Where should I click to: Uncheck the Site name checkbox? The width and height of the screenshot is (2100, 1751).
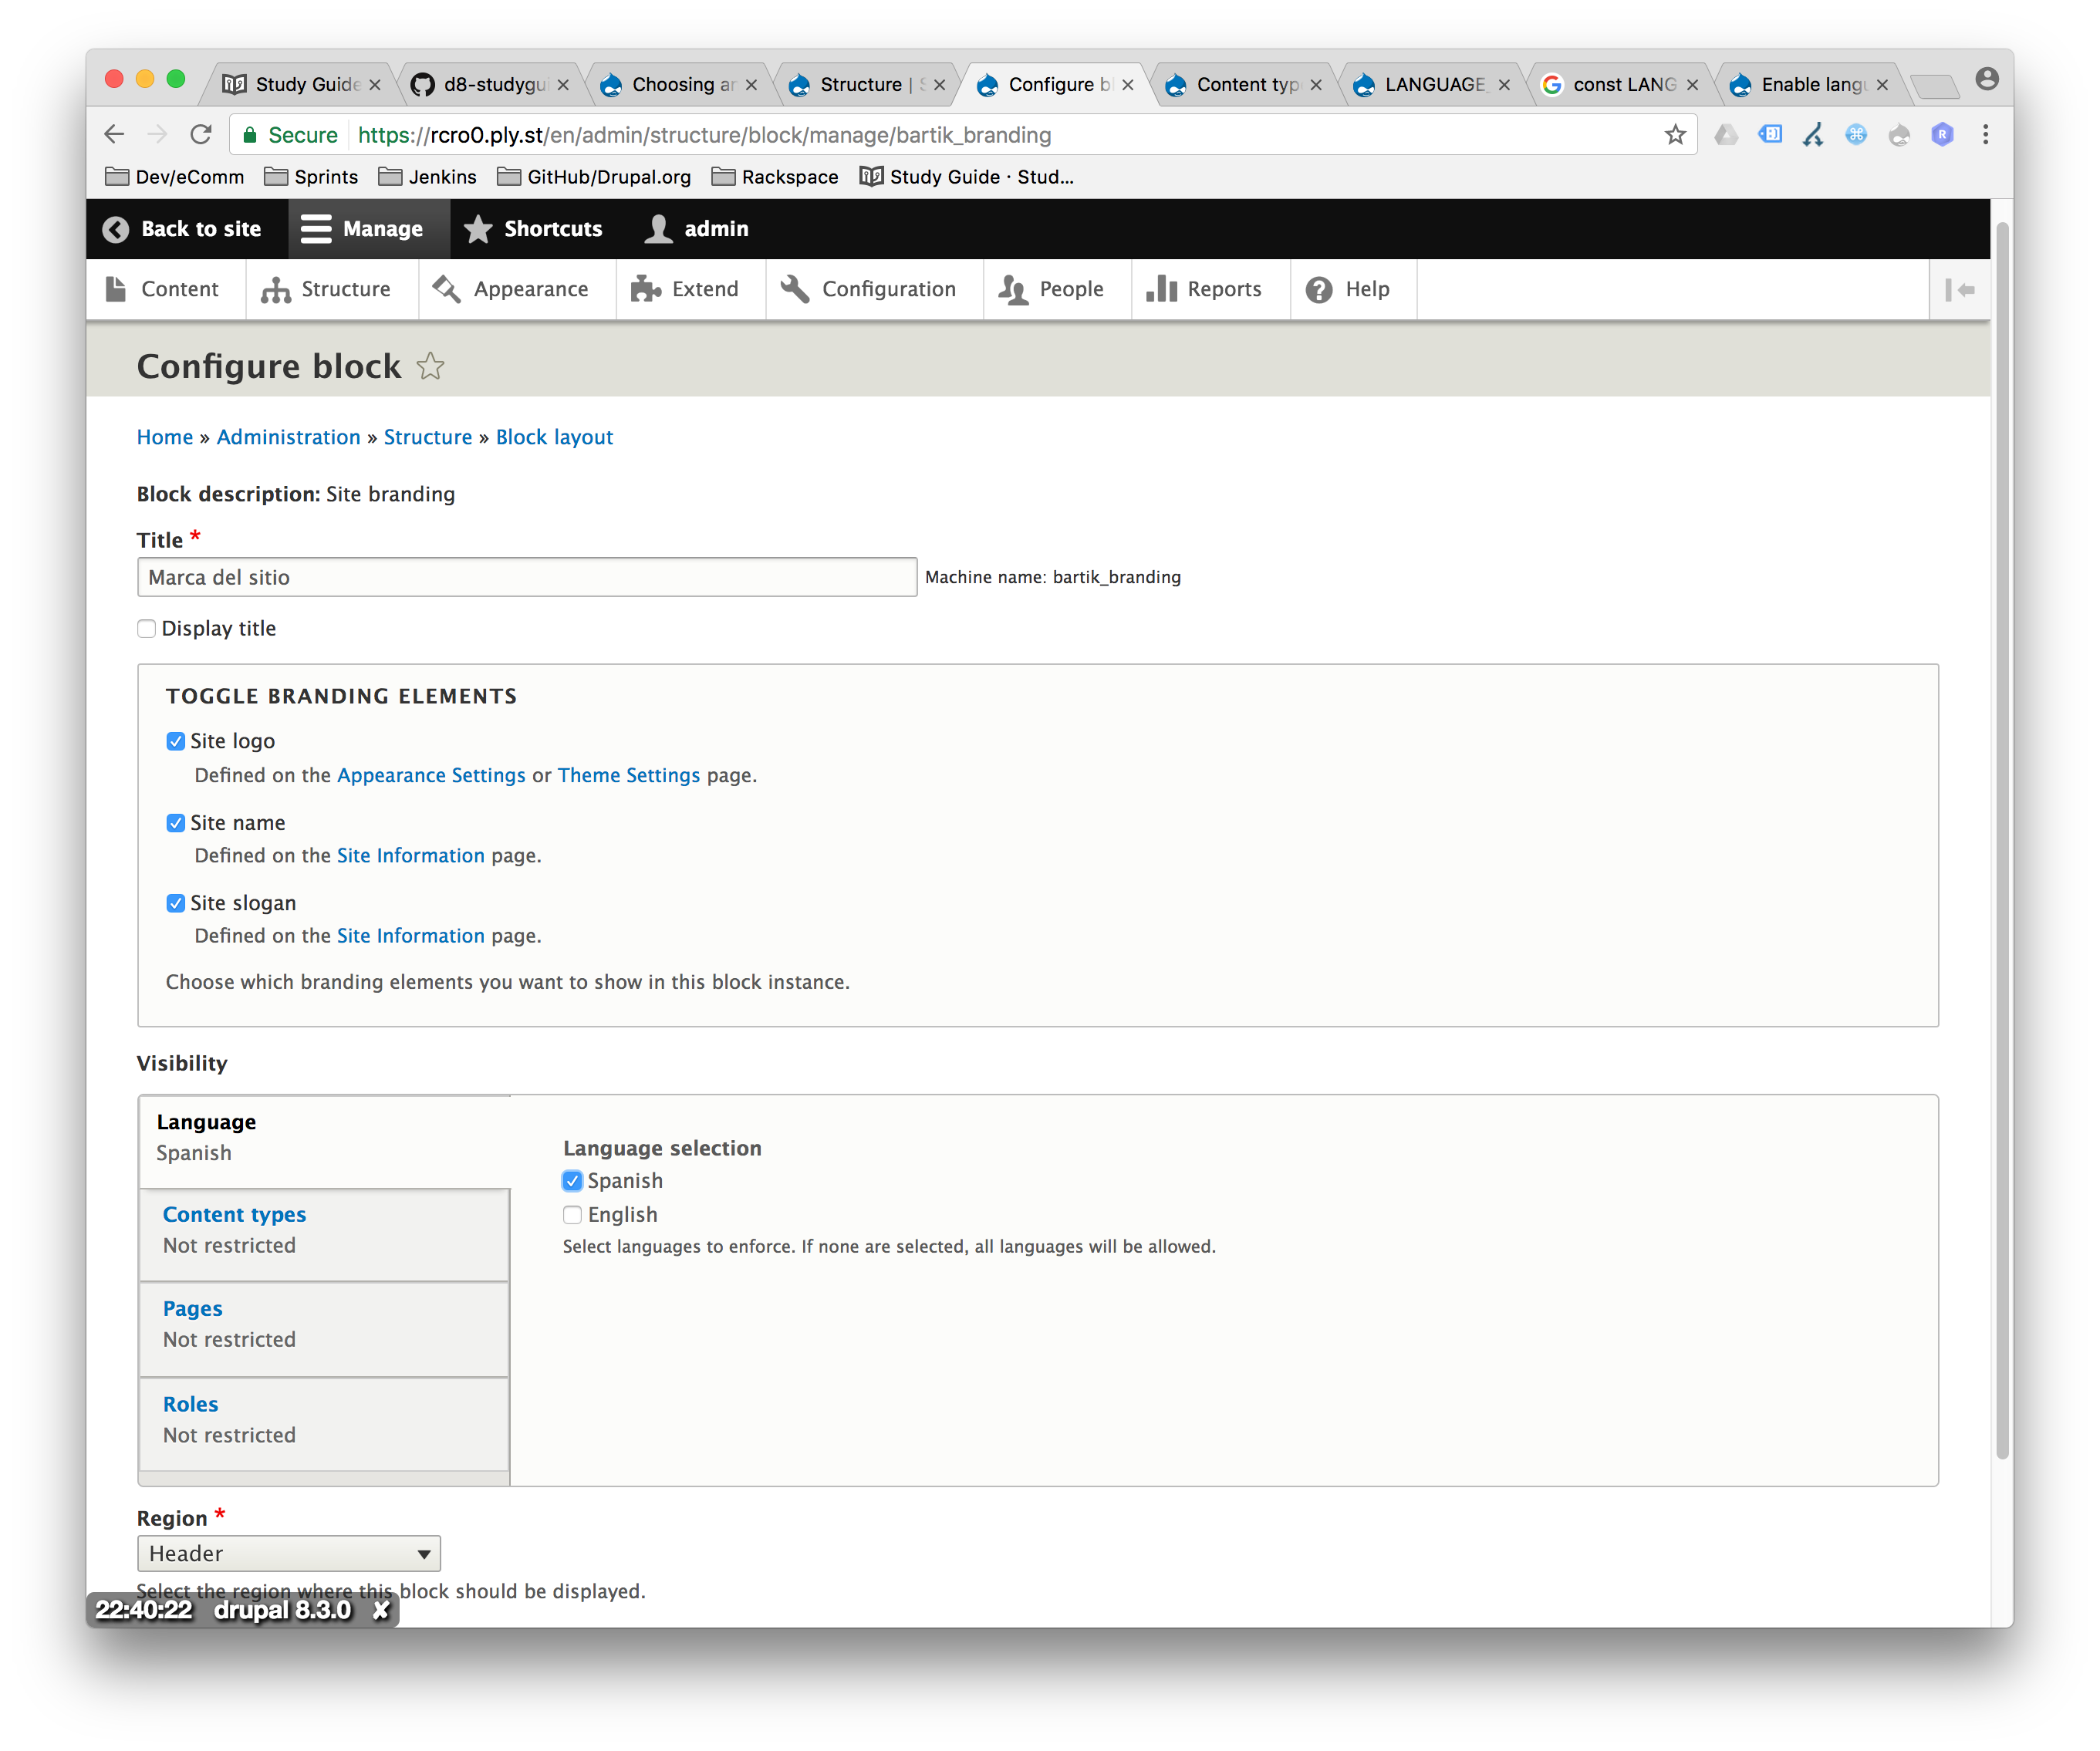[x=175, y=823]
